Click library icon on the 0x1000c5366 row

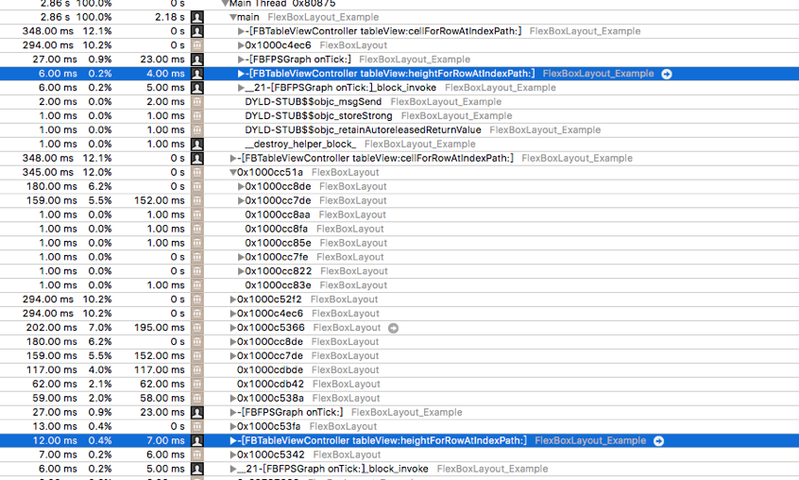click(197, 328)
